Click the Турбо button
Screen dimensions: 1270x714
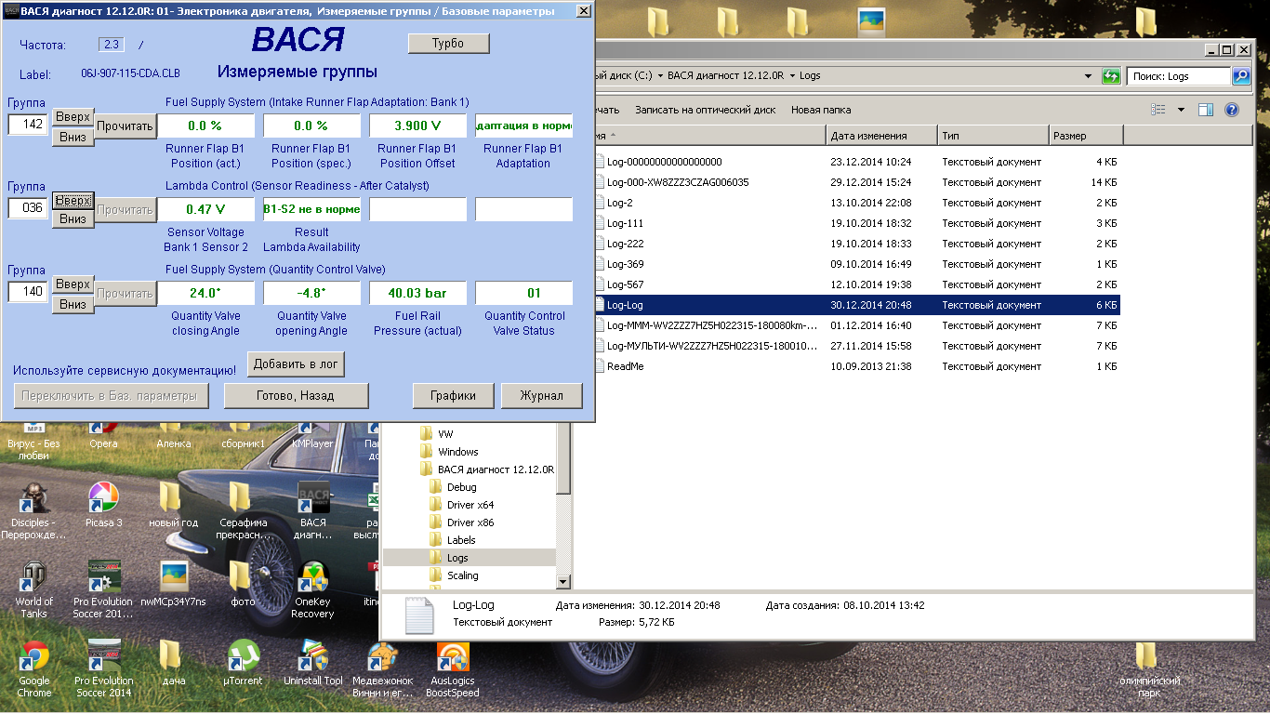pyautogui.click(x=448, y=44)
